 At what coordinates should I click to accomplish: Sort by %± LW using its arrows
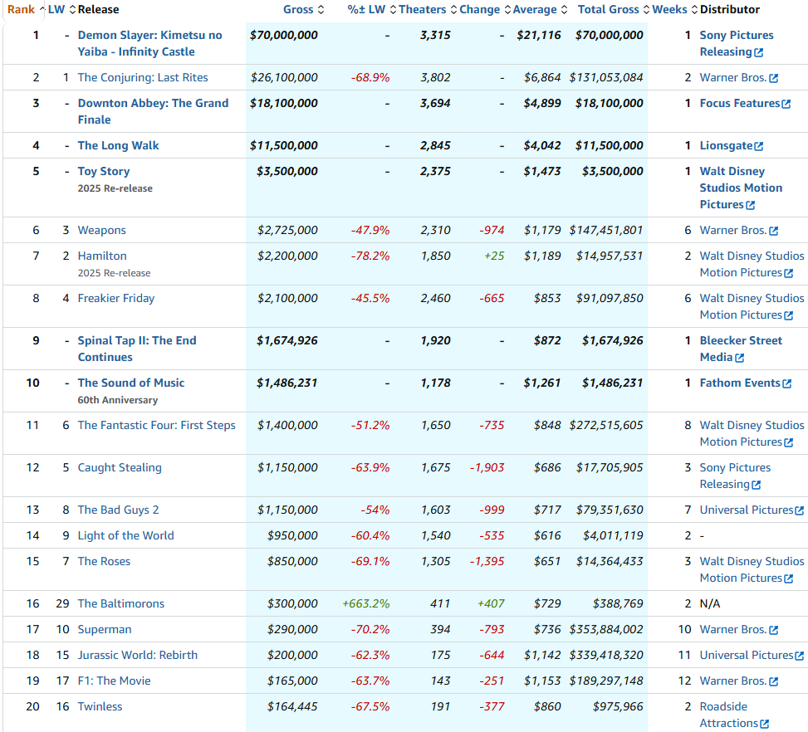tap(393, 10)
